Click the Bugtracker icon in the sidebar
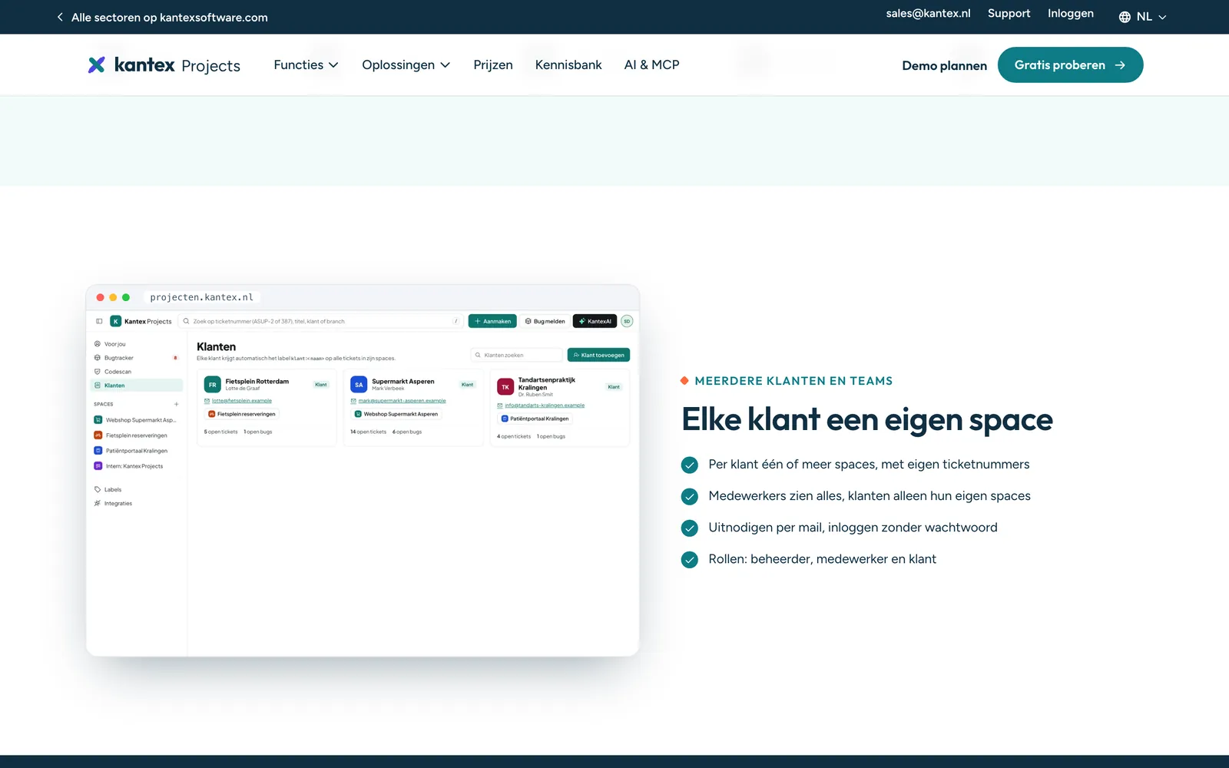The width and height of the screenshot is (1229, 768). coord(98,358)
